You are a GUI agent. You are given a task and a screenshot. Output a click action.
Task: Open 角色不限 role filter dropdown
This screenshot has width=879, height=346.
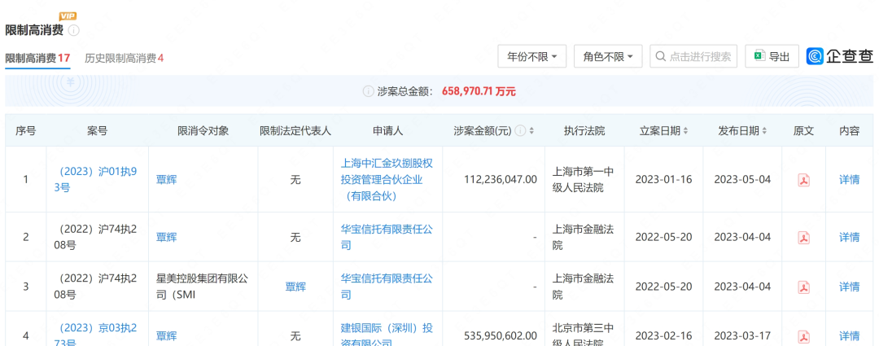click(608, 56)
